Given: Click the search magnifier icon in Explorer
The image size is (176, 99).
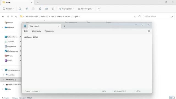Looking at the screenshot, I should click(x=172, y=16).
